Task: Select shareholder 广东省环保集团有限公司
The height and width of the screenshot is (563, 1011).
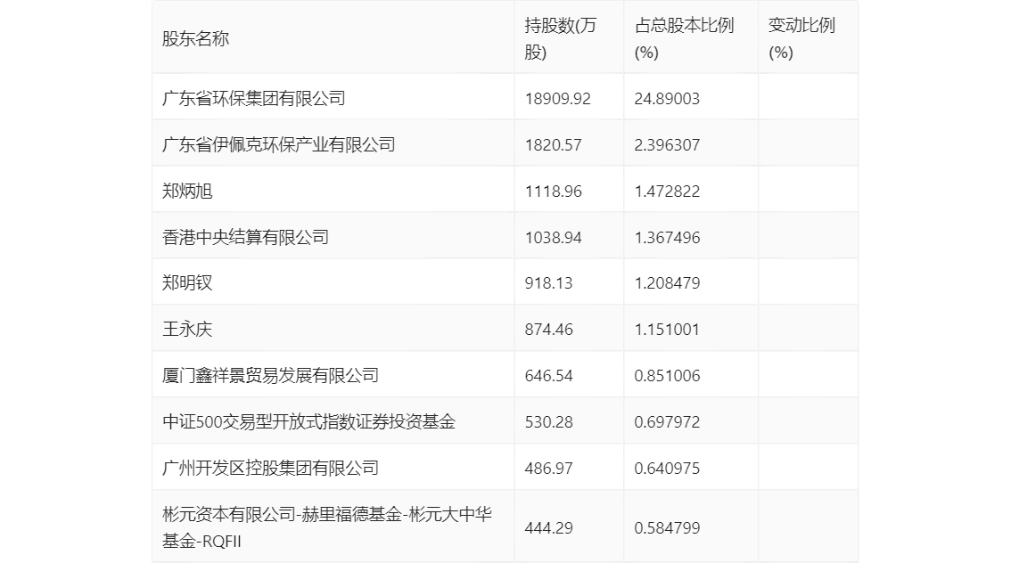Action: pyautogui.click(x=253, y=99)
